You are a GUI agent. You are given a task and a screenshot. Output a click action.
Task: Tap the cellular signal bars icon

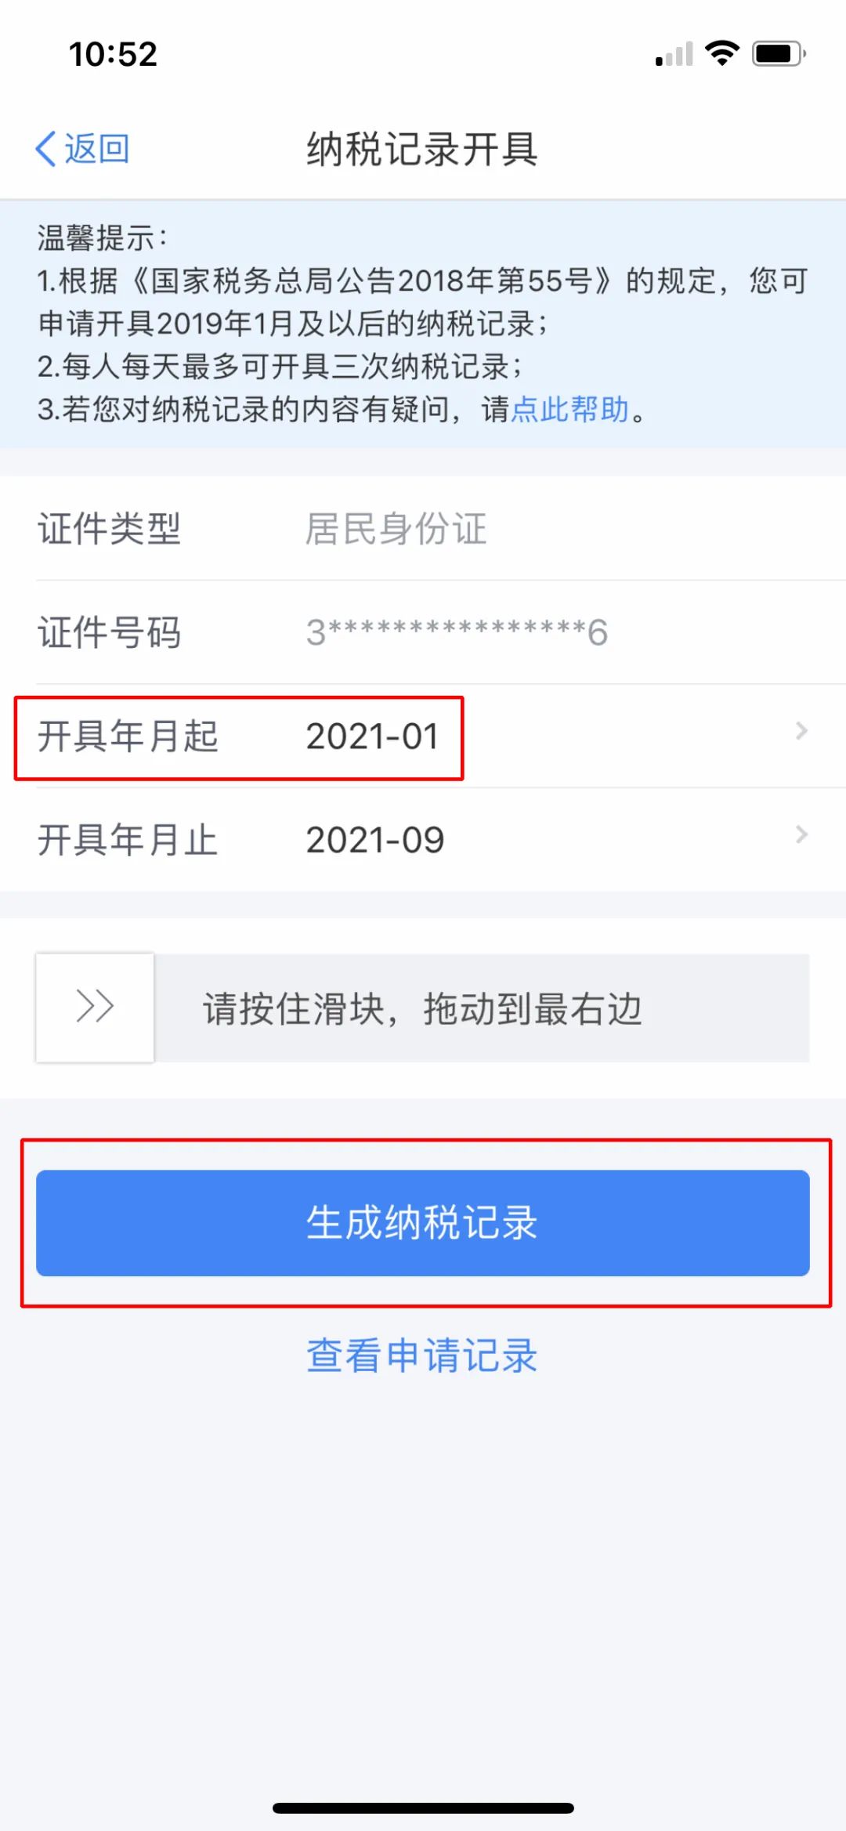coord(674,54)
